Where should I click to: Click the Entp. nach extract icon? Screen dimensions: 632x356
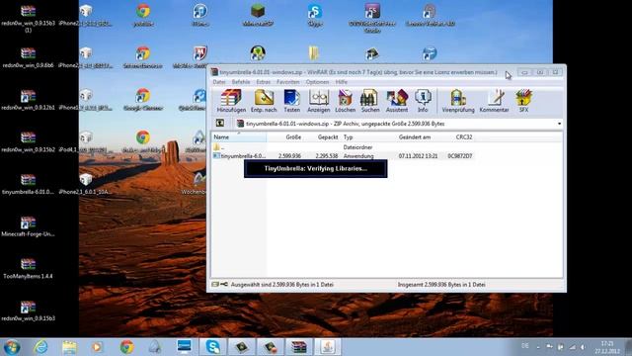click(x=264, y=101)
